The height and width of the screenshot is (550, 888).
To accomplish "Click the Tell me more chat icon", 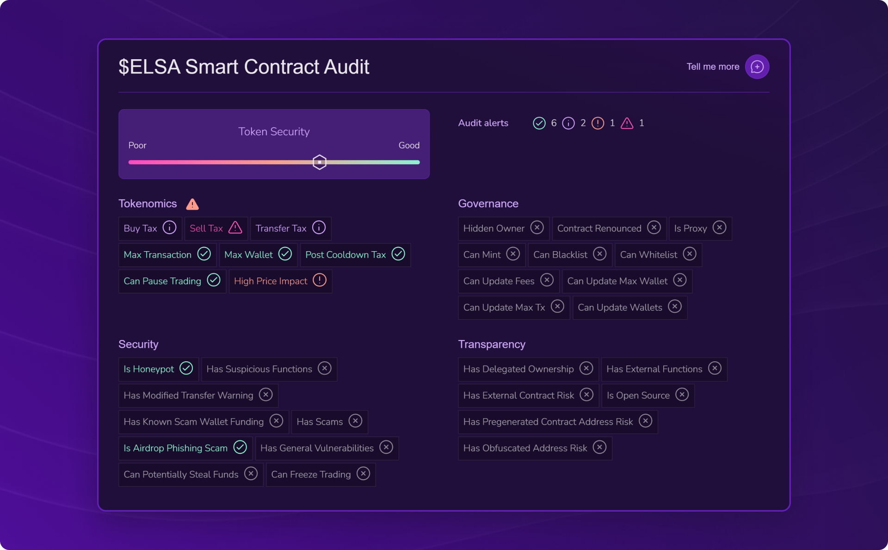I will click(757, 67).
